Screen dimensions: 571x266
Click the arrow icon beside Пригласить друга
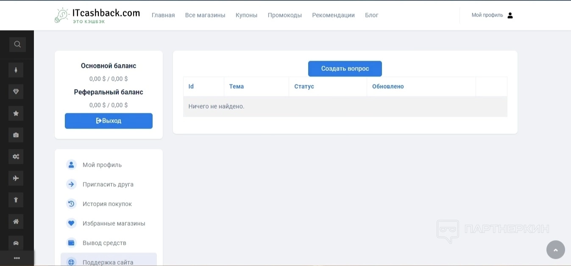point(71,184)
